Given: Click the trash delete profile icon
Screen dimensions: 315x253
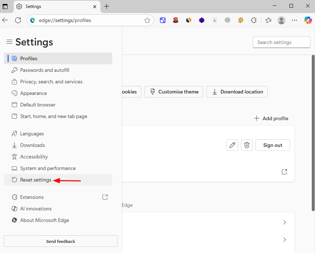Looking at the screenshot, I should [x=247, y=145].
